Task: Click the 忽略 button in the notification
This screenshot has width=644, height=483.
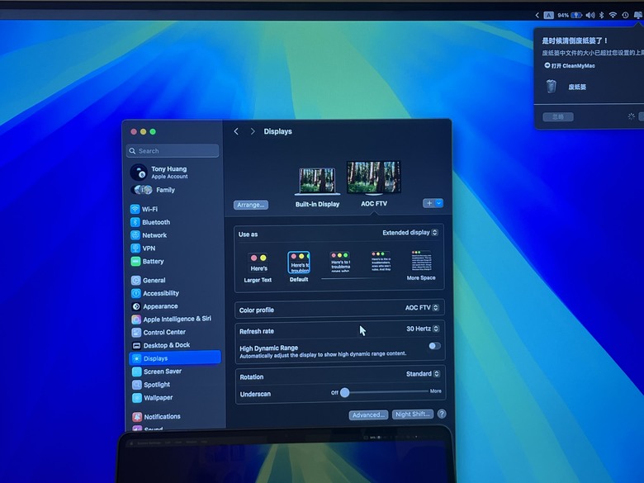Action: click(x=558, y=116)
